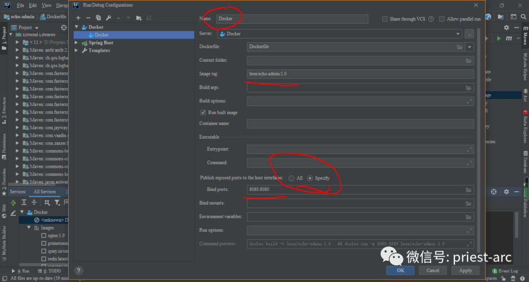Click VCS sharing help icon

point(431,19)
